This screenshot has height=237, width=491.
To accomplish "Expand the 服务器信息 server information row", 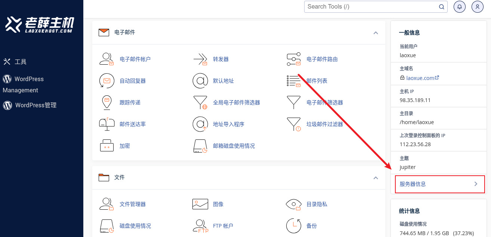I will pos(439,184).
